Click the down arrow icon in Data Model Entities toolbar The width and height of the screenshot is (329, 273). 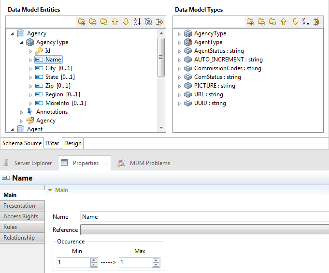tap(126, 22)
